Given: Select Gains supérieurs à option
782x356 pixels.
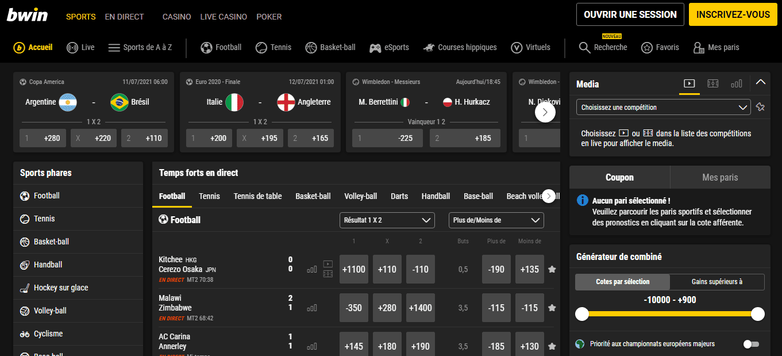Looking at the screenshot, I should coord(717,282).
